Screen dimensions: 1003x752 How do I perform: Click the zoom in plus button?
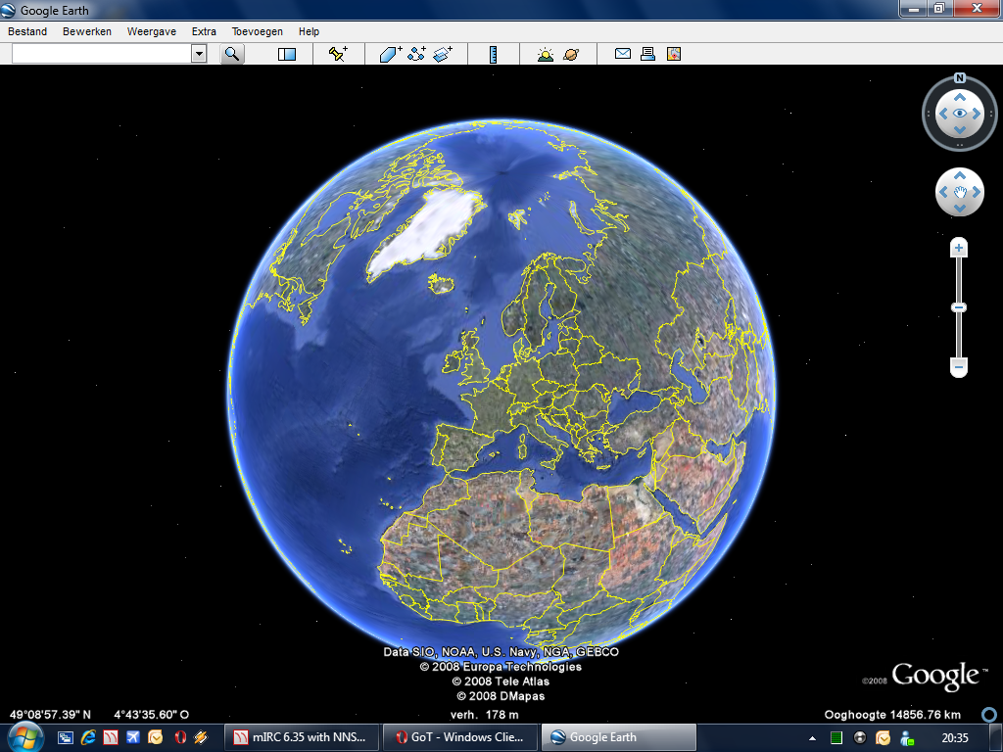(959, 249)
